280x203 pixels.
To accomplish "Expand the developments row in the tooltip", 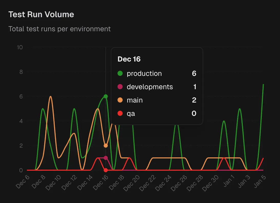I will pyautogui.click(x=150, y=87).
